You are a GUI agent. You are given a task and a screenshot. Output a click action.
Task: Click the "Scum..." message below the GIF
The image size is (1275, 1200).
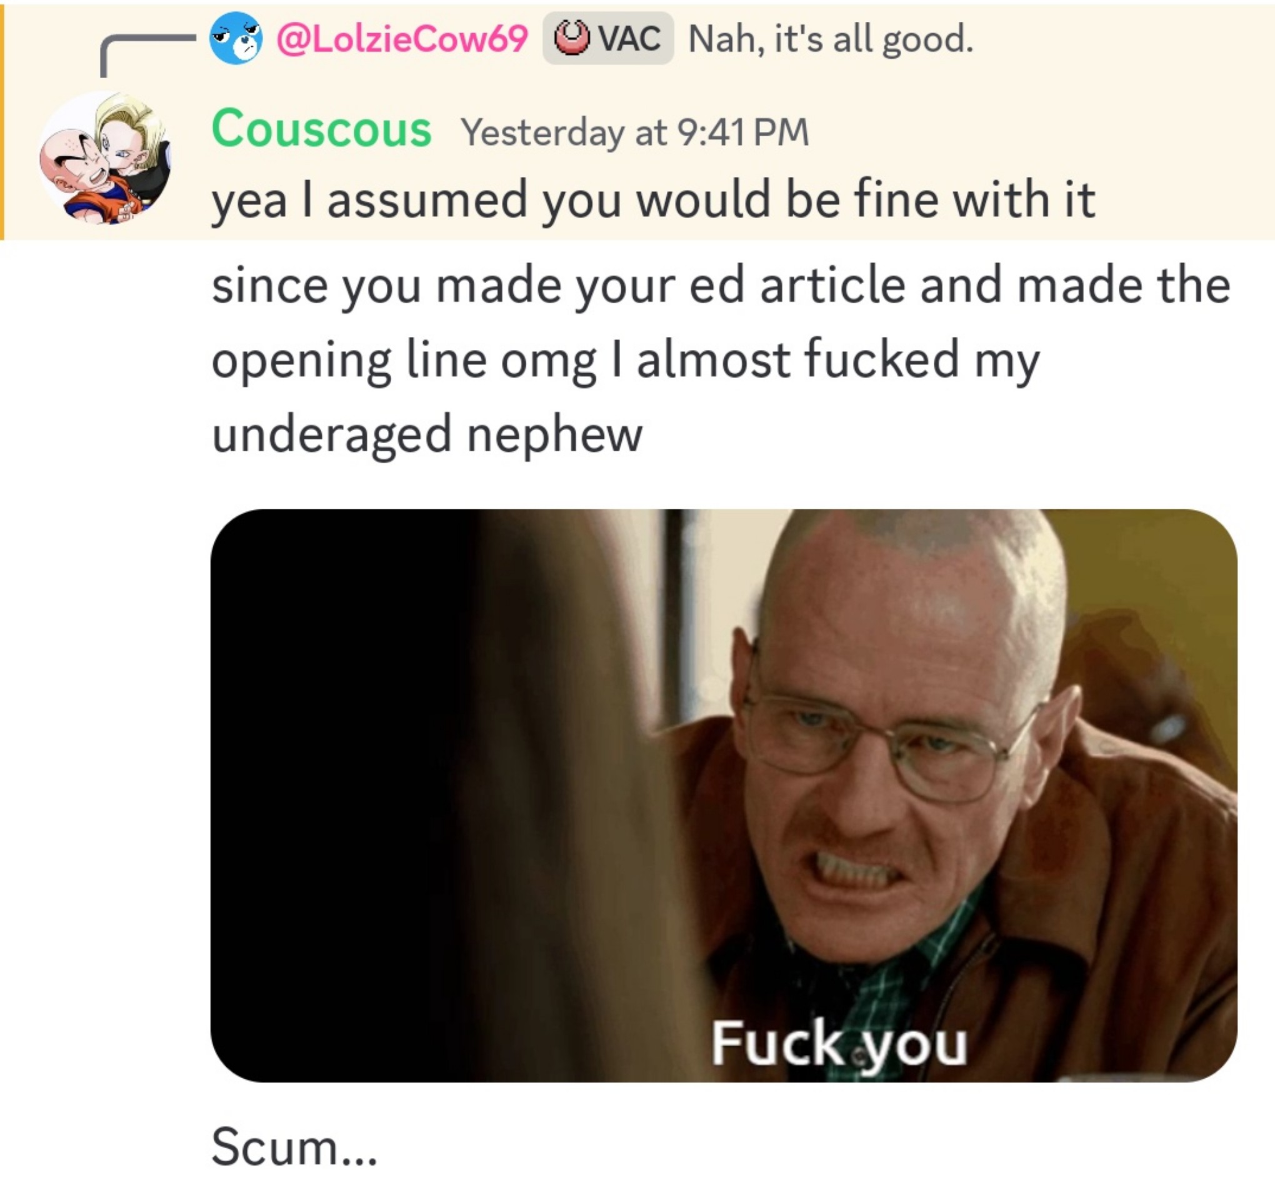(294, 1147)
